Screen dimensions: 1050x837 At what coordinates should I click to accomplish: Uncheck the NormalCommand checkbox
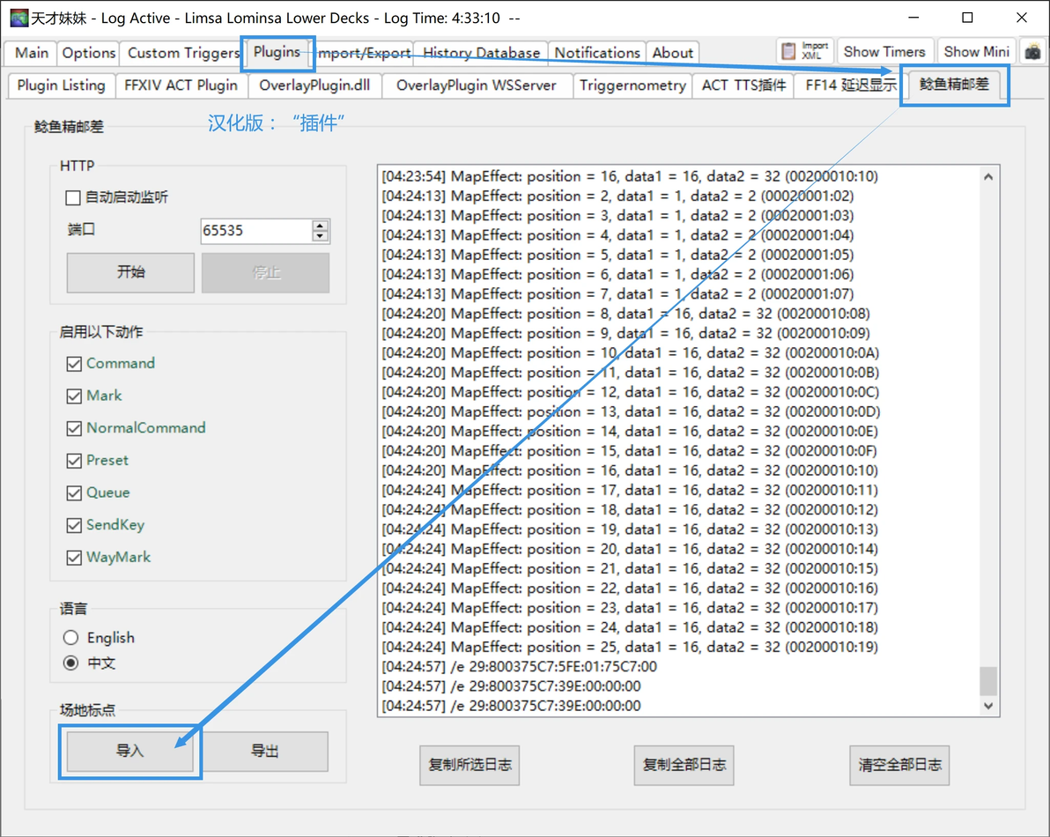pyautogui.click(x=74, y=428)
